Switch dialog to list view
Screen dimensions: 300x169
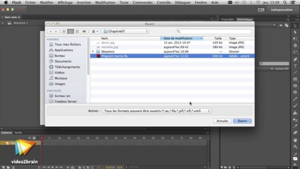pos(70,31)
